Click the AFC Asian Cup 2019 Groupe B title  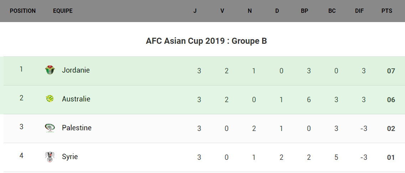[206, 41]
